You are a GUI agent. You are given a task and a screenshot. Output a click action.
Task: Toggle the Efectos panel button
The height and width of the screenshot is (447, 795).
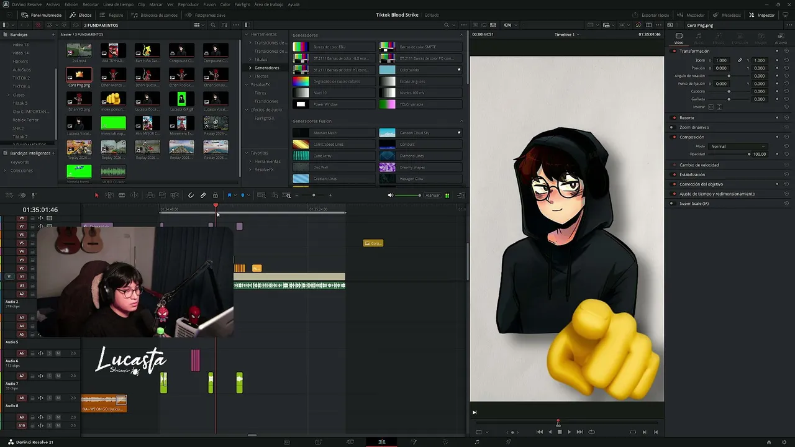pyautogui.click(x=81, y=15)
